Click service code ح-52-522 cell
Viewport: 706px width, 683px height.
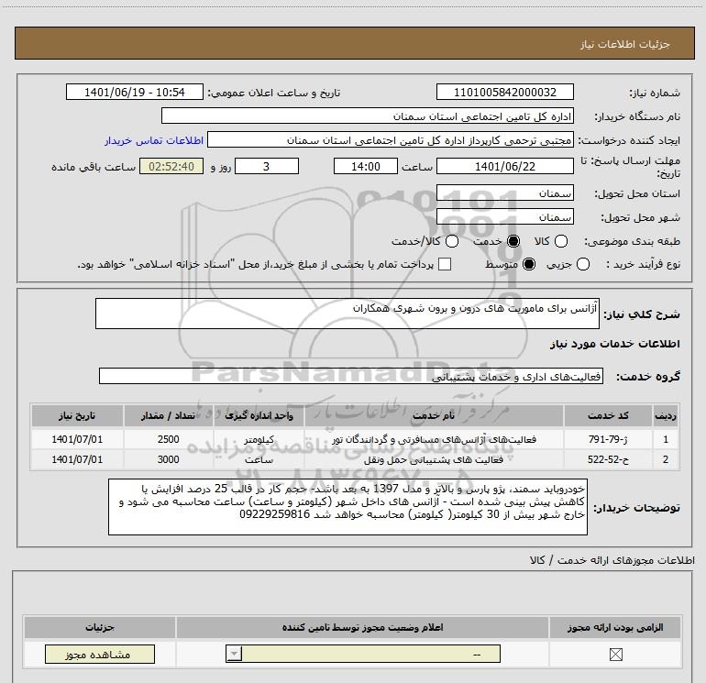click(x=608, y=459)
